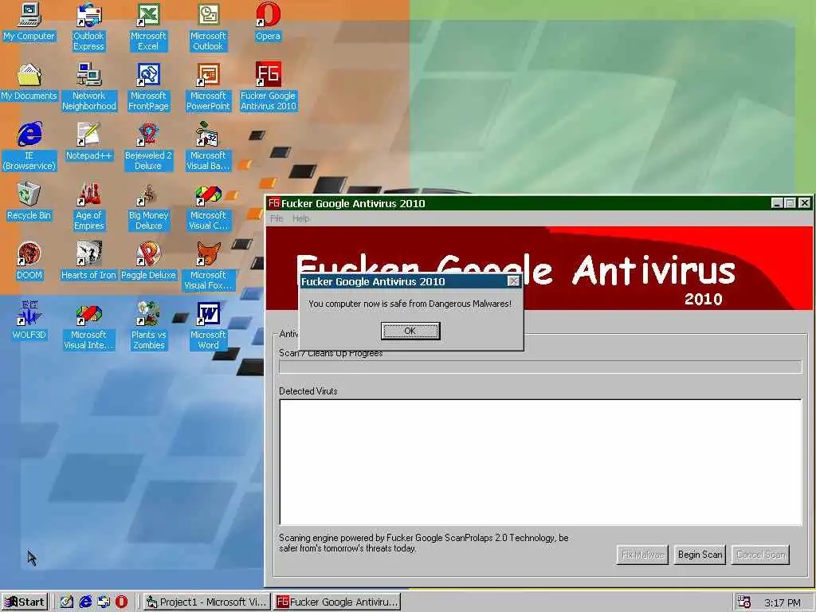Click the "Detected Viruts" label
This screenshot has width=816, height=612.
[308, 390]
